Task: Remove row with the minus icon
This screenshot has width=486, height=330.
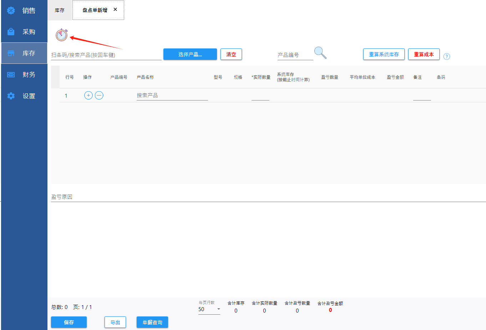Action: click(99, 96)
